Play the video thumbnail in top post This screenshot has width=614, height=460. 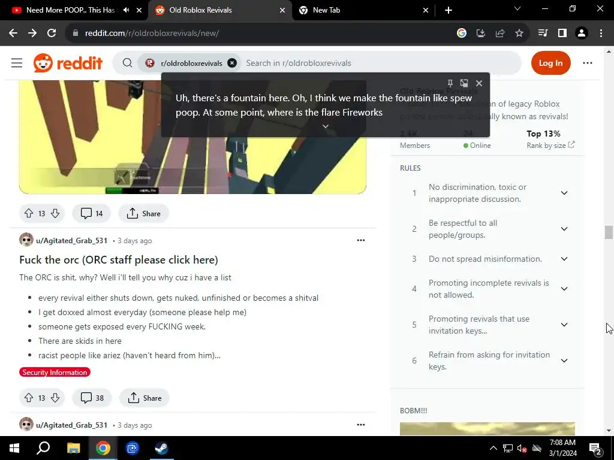point(192,137)
